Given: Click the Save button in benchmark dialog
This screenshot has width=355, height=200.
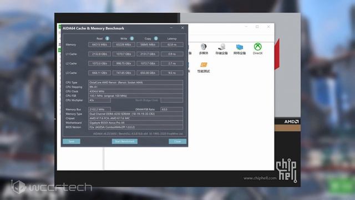Looking at the screenshot, I should coord(72,141).
